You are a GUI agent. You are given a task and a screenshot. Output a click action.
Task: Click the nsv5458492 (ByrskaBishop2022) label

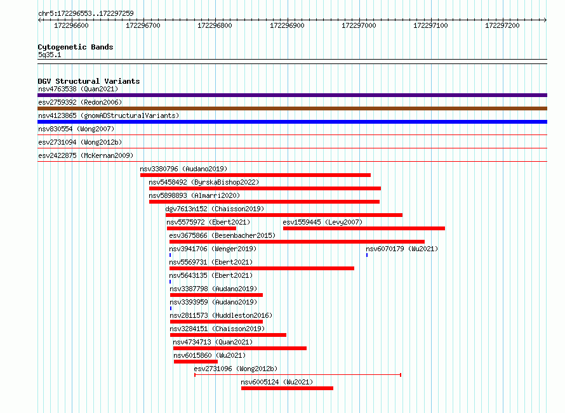tap(204, 182)
